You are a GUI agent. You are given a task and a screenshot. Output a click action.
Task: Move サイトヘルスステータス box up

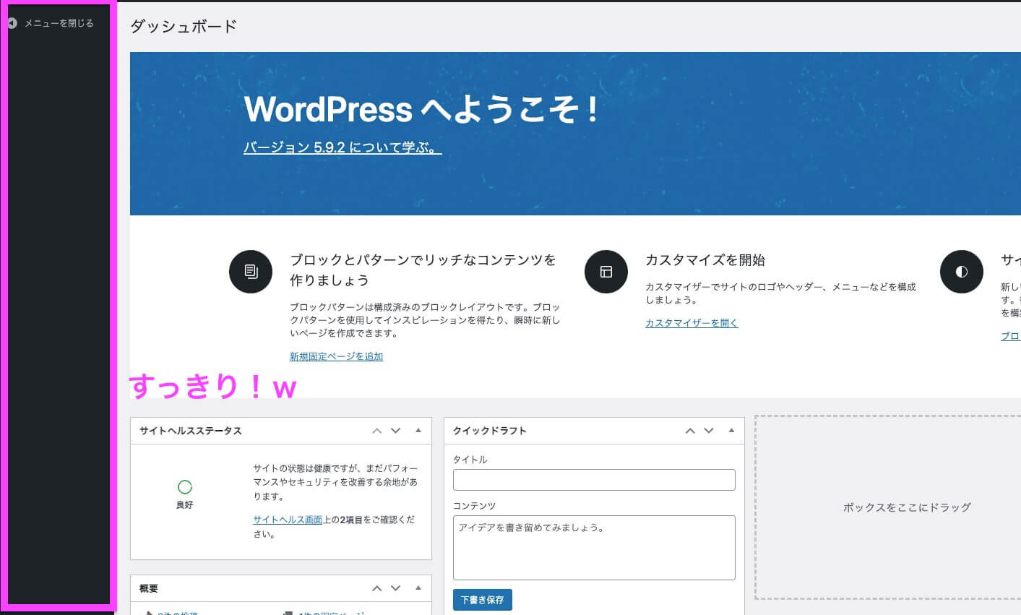(376, 431)
